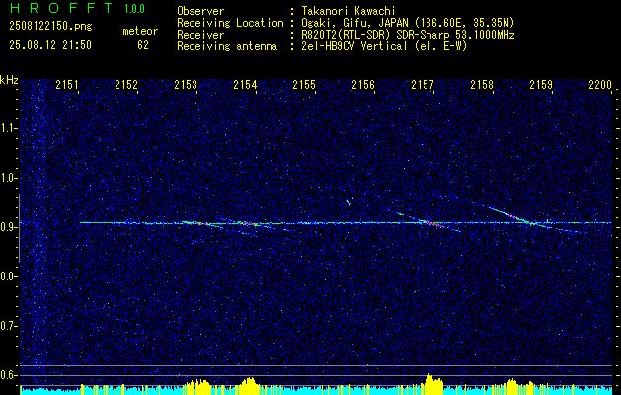Click the bright sloped meteor echo near 2157
The width and height of the screenshot is (621, 395).
coord(430,222)
